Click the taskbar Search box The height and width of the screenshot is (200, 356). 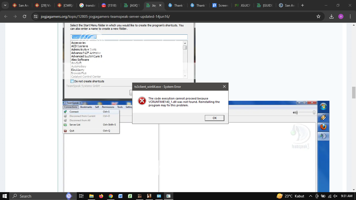point(42,196)
